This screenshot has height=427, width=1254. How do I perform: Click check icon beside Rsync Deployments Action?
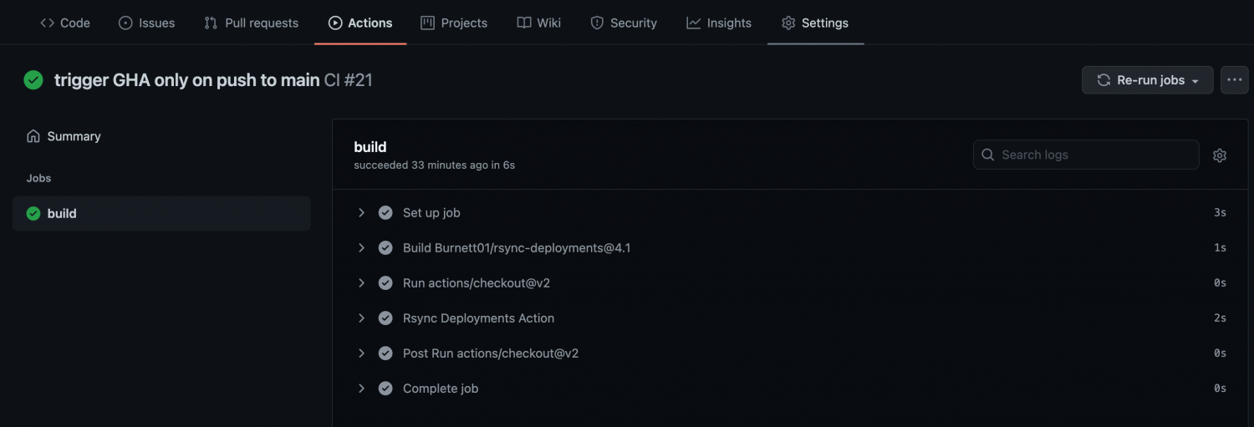385,318
